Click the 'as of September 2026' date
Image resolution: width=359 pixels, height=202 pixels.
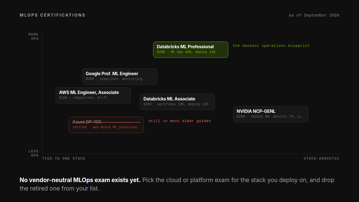tap(314, 15)
